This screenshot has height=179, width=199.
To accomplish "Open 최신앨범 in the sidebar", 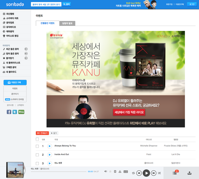I will (9, 14).
